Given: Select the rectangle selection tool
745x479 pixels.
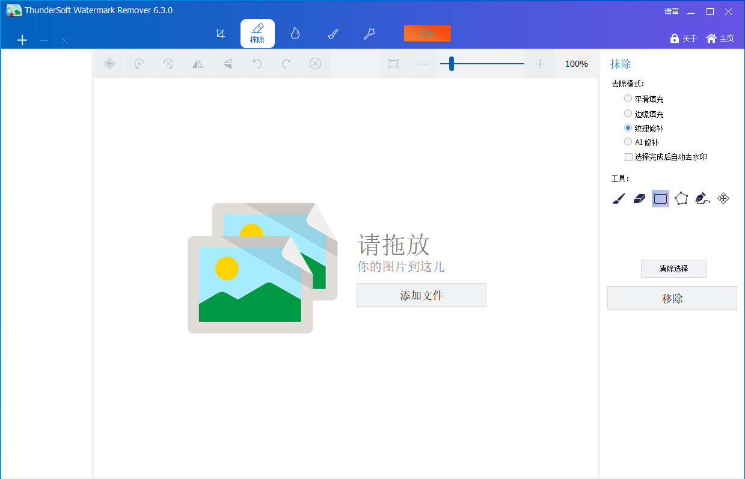Looking at the screenshot, I should pos(660,198).
